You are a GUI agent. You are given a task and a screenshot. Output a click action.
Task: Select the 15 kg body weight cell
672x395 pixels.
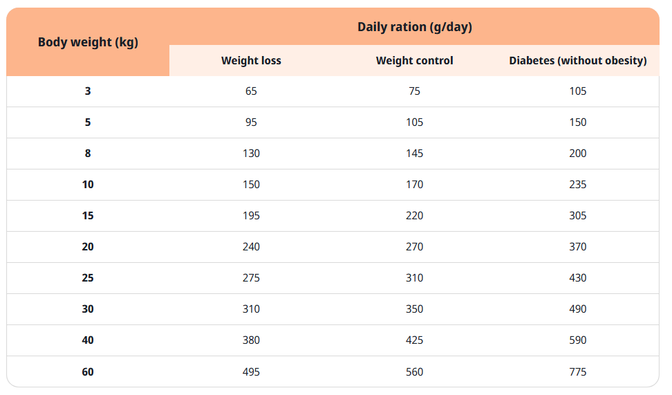88,216
